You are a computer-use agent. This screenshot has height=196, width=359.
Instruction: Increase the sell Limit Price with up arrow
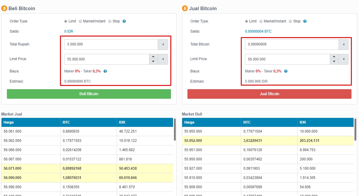[x=334, y=57]
